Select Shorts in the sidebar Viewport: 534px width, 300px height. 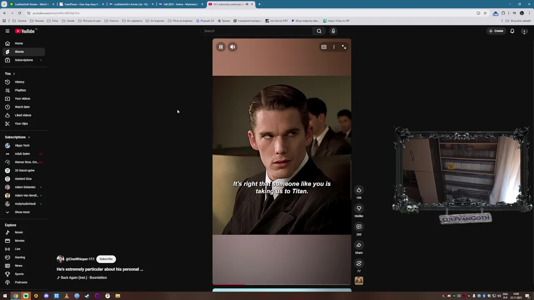23,52
